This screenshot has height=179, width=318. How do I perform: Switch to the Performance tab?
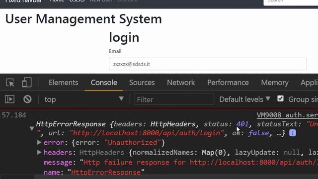(228, 83)
